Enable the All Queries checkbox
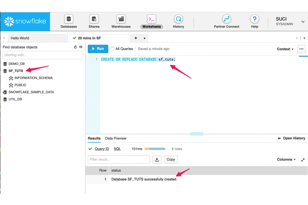Screen dimensions: 308x205 [112, 49]
